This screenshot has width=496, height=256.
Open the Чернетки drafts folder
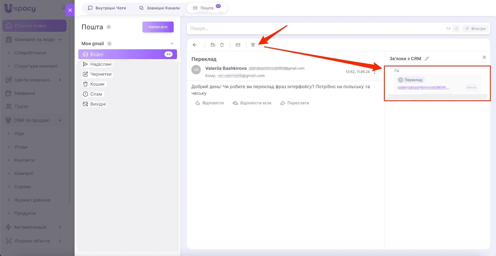[x=97, y=74]
